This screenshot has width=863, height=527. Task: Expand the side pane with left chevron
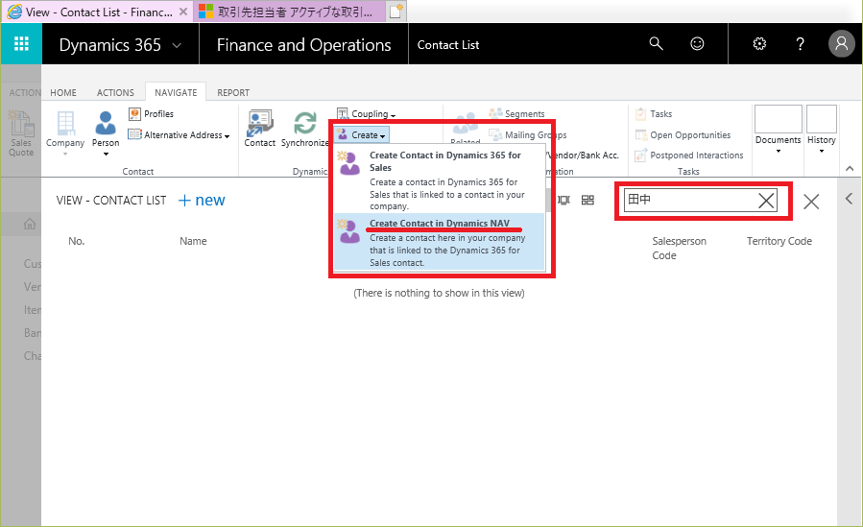[850, 199]
